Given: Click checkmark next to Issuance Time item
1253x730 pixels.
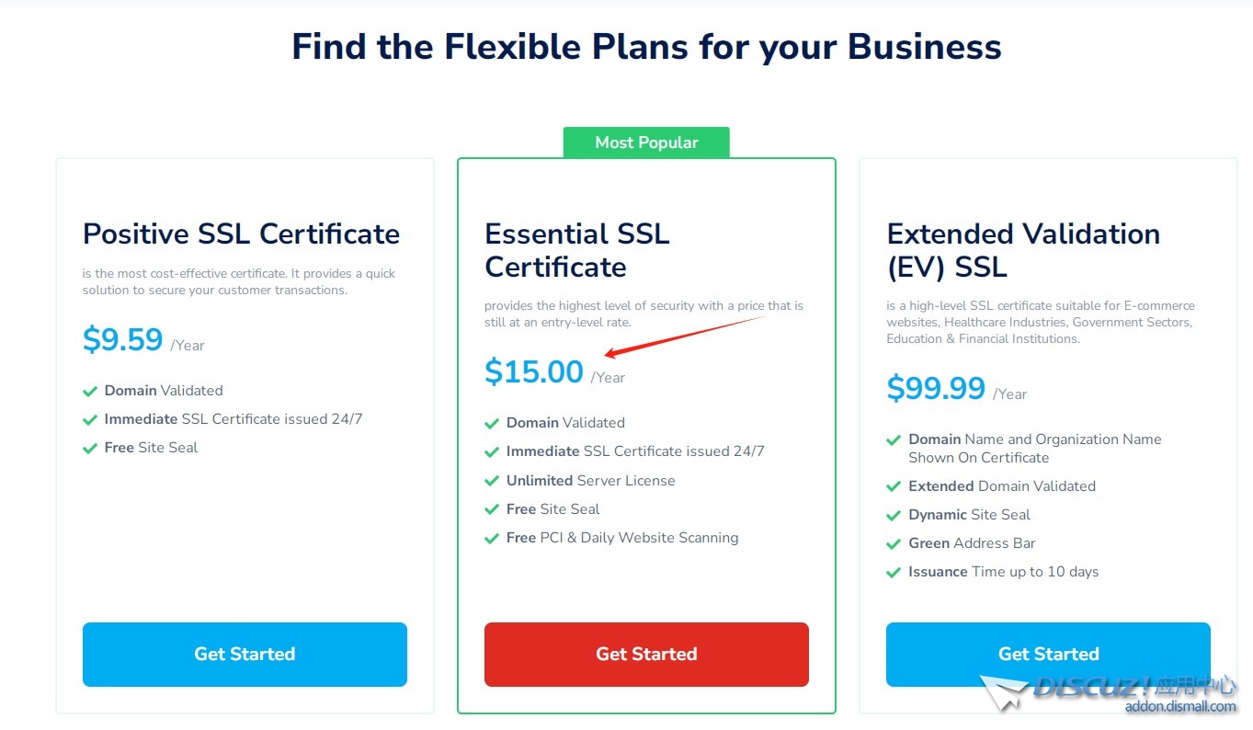Looking at the screenshot, I should (894, 572).
